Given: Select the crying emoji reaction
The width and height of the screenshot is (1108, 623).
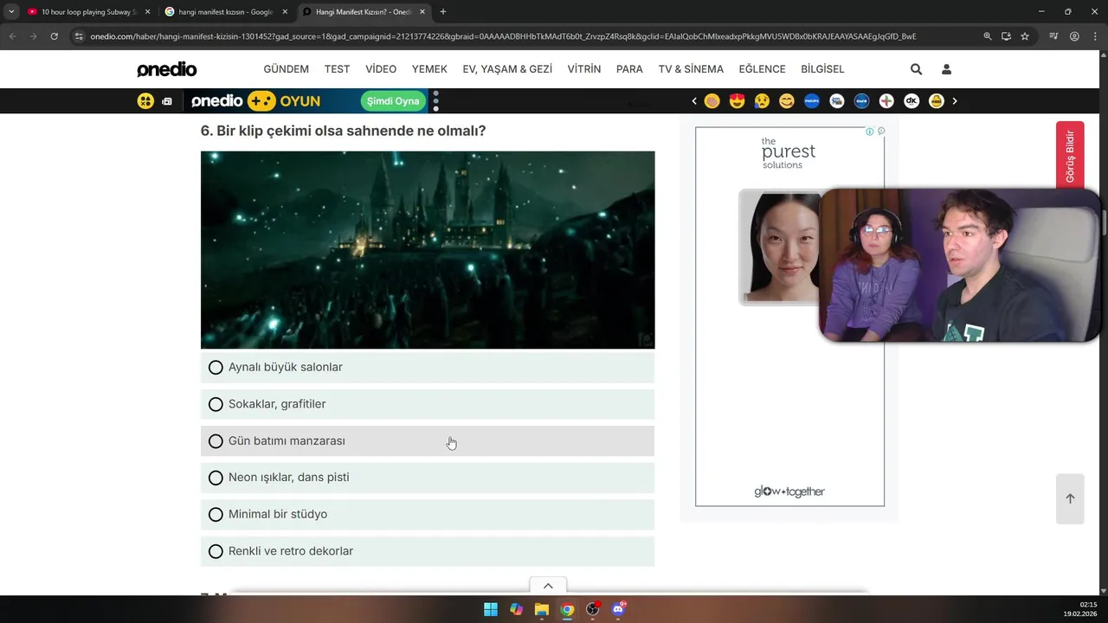Looking at the screenshot, I should 762,101.
